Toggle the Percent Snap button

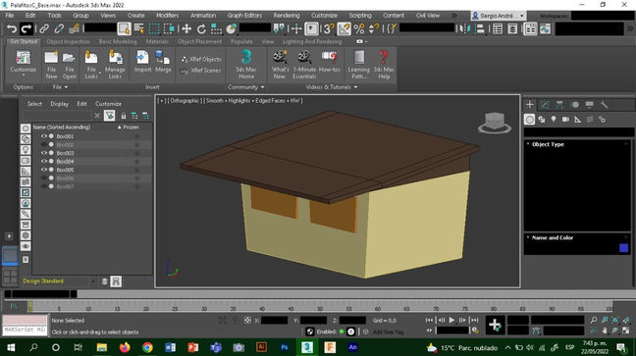359,28
